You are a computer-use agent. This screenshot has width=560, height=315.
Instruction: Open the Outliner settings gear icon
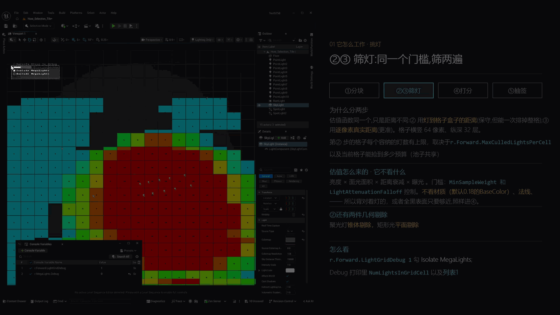click(x=305, y=40)
